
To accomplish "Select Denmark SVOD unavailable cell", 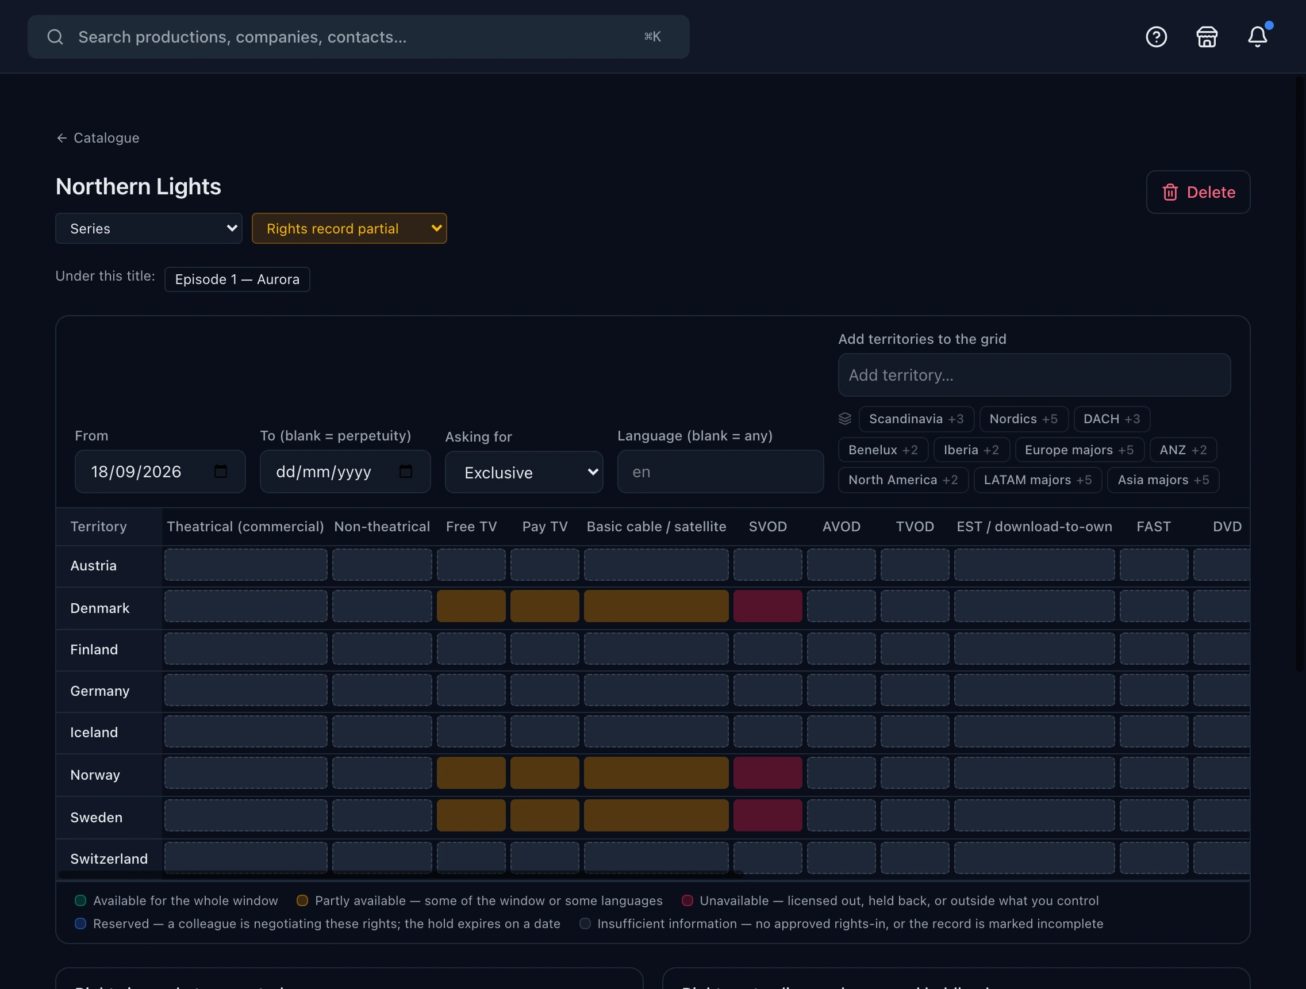I will (x=767, y=606).
